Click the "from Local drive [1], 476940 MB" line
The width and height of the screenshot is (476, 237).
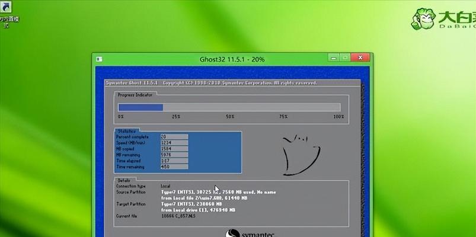(x=198, y=210)
